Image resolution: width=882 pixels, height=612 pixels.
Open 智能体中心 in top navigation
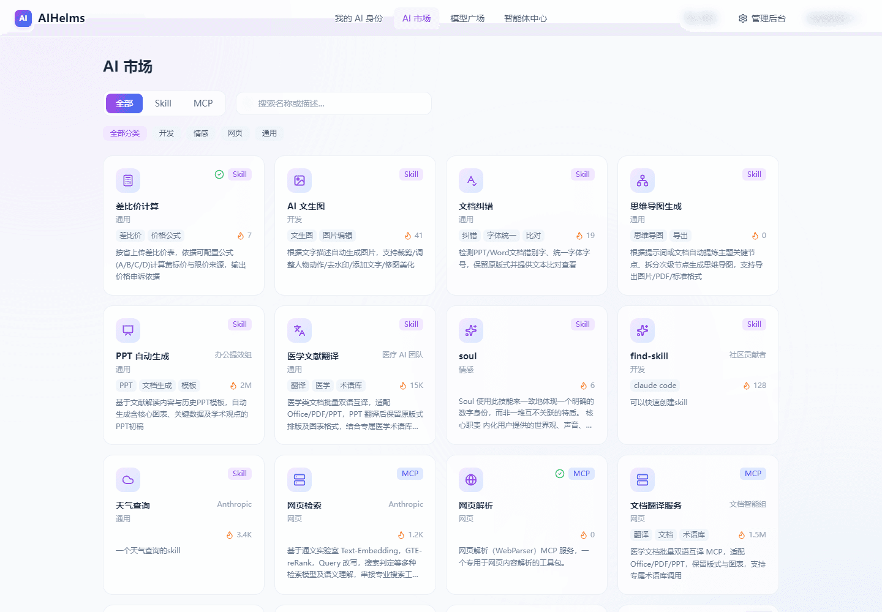pos(526,18)
